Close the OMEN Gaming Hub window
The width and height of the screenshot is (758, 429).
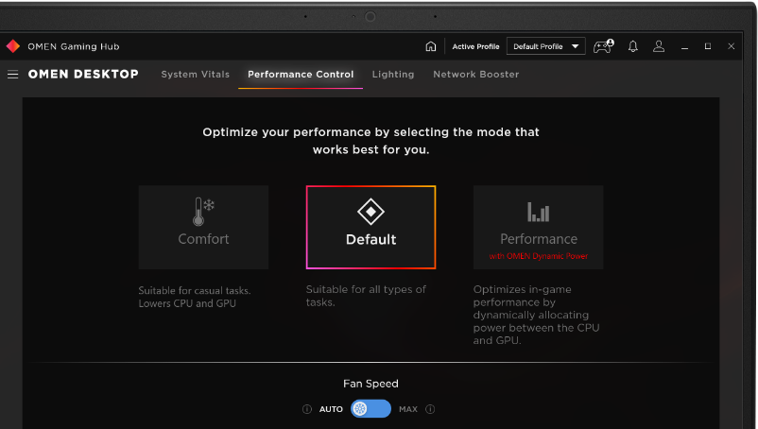click(732, 46)
